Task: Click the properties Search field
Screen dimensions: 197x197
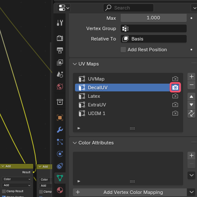Action: click(128, 8)
